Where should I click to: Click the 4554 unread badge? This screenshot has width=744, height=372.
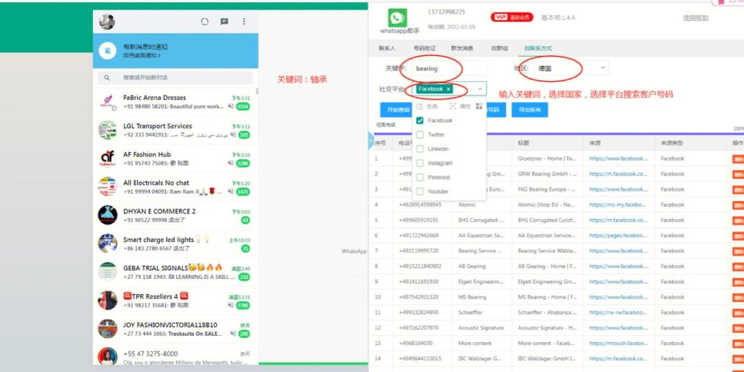point(243,107)
